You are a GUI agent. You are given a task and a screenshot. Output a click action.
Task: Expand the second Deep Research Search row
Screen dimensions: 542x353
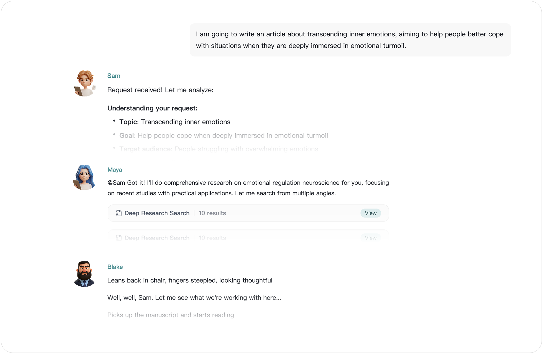coord(248,237)
